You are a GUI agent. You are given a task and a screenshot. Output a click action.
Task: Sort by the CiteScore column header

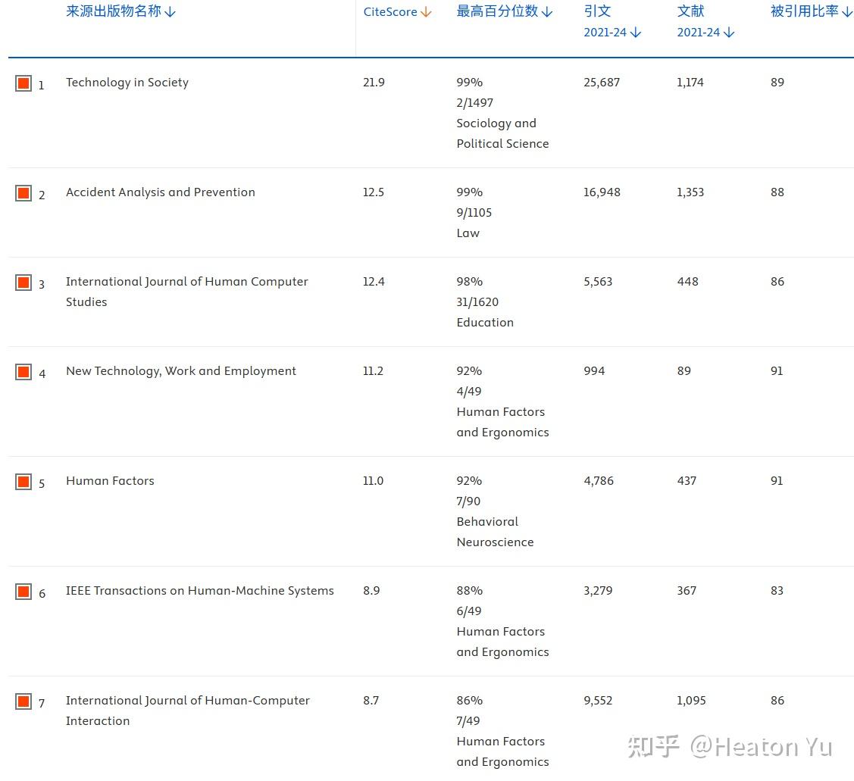(390, 12)
